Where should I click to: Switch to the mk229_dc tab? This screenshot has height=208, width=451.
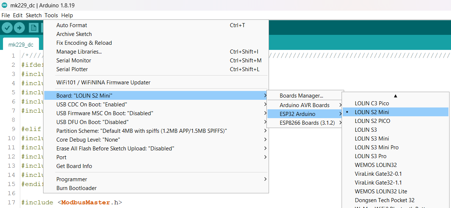(x=21, y=45)
